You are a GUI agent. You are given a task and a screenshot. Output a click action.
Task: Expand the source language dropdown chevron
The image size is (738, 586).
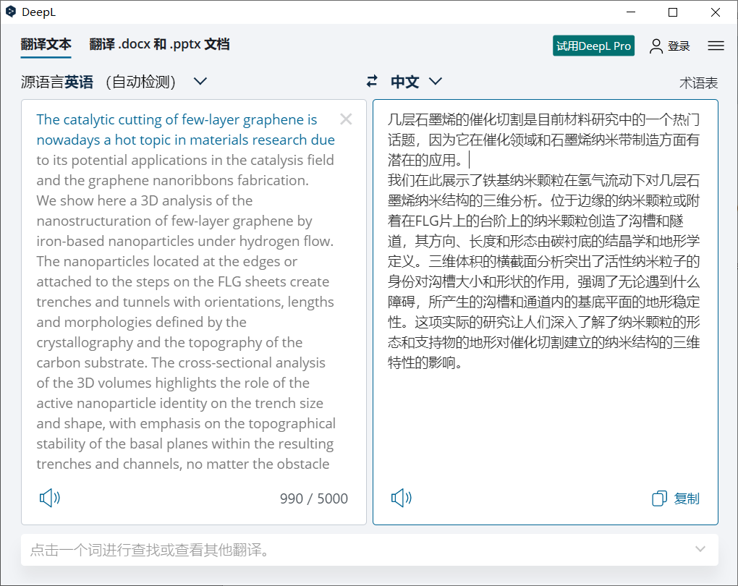[x=200, y=82]
